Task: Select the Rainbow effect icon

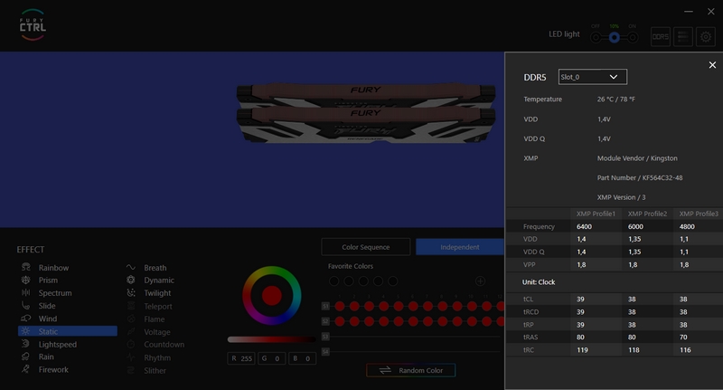Action: (x=26, y=267)
